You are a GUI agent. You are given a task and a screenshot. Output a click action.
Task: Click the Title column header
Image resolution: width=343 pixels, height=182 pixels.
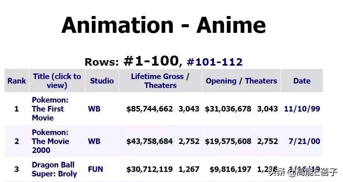[x=57, y=81]
